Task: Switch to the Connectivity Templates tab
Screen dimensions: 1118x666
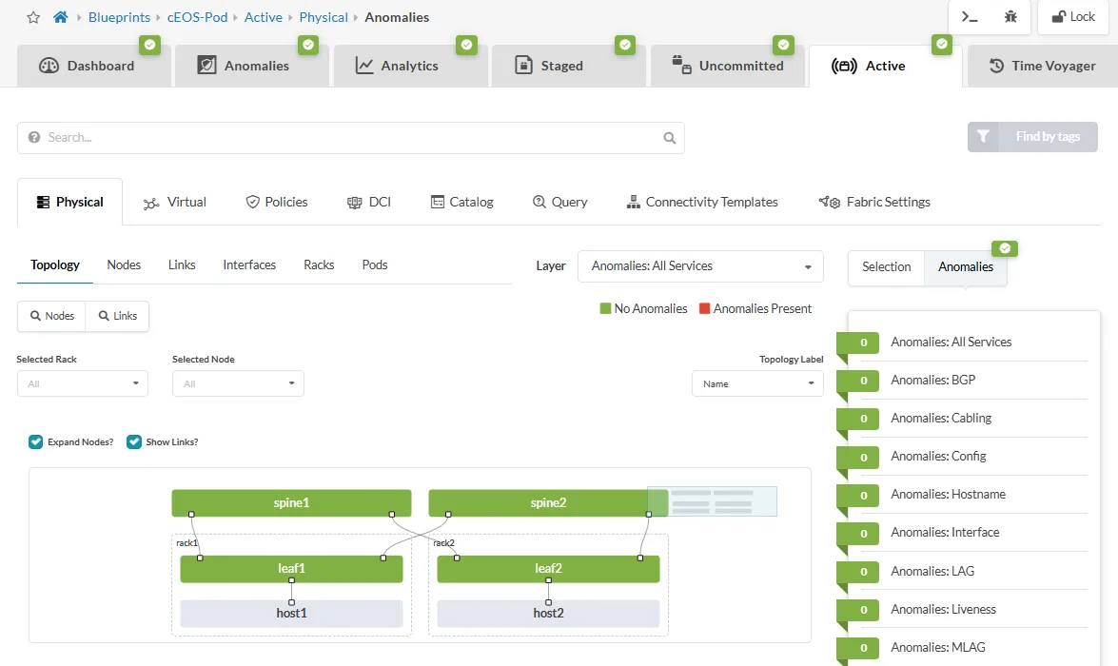Action: click(x=702, y=202)
